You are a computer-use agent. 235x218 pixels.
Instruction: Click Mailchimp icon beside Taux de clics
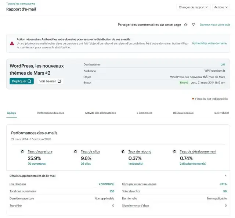coord(75,151)
